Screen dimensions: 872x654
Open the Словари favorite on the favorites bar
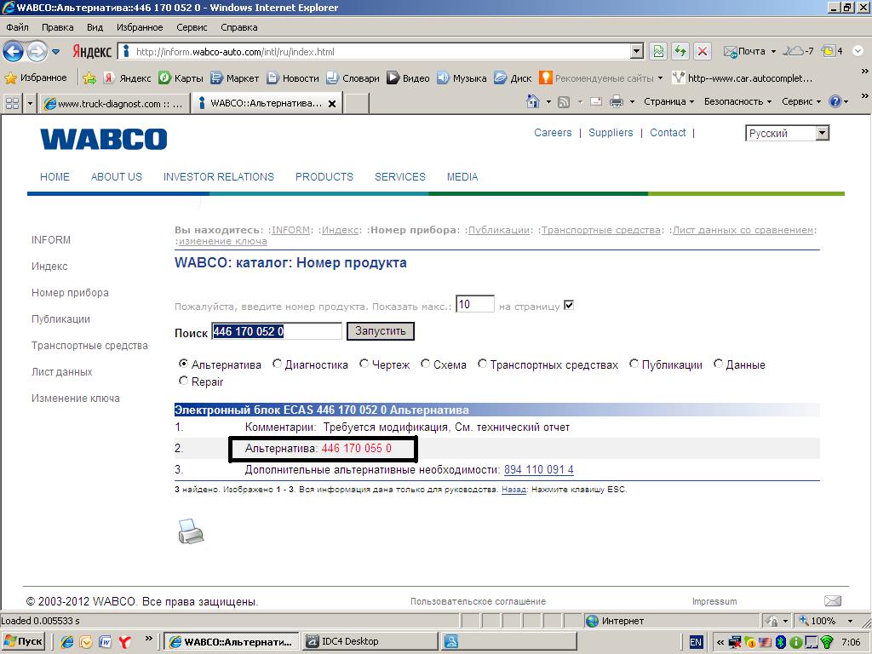pos(353,78)
